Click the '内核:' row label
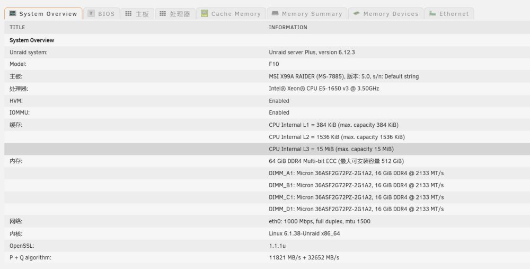The height and width of the screenshot is (269, 530). coord(16,233)
